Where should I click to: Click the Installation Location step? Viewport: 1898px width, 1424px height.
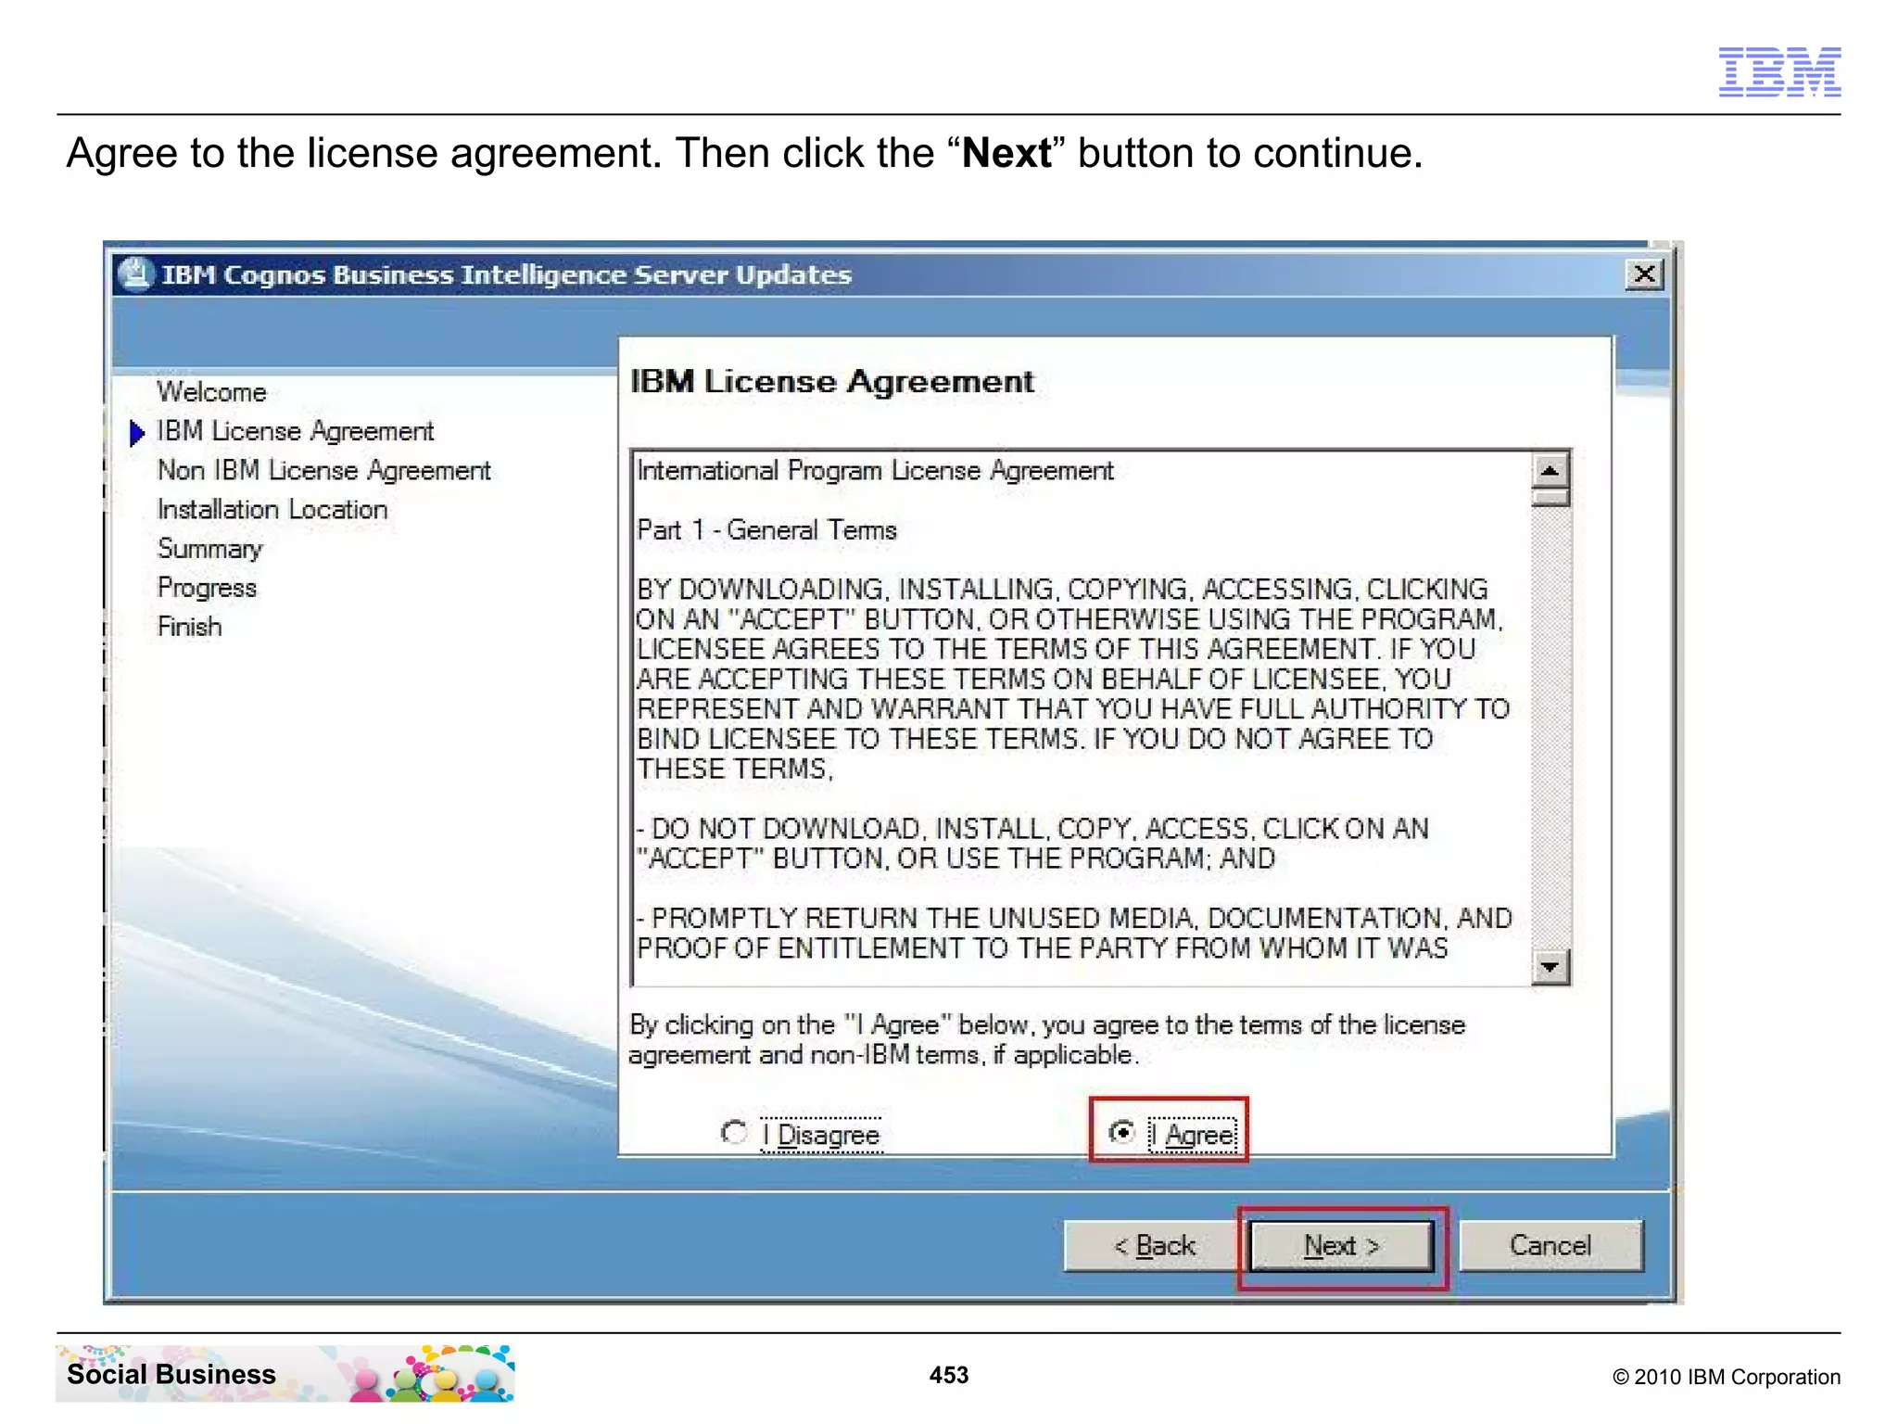point(272,509)
